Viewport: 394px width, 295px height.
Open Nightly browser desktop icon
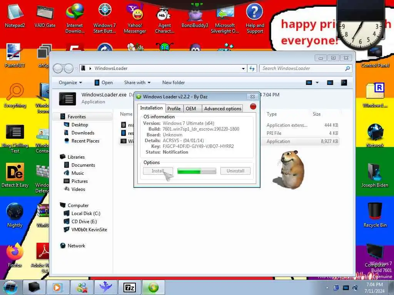coord(15,215)
